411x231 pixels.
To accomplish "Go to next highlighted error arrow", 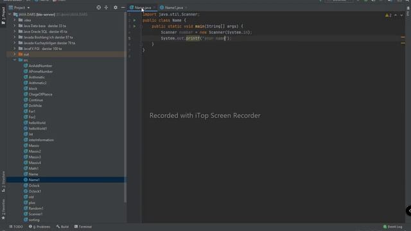I will pos(401,15).
